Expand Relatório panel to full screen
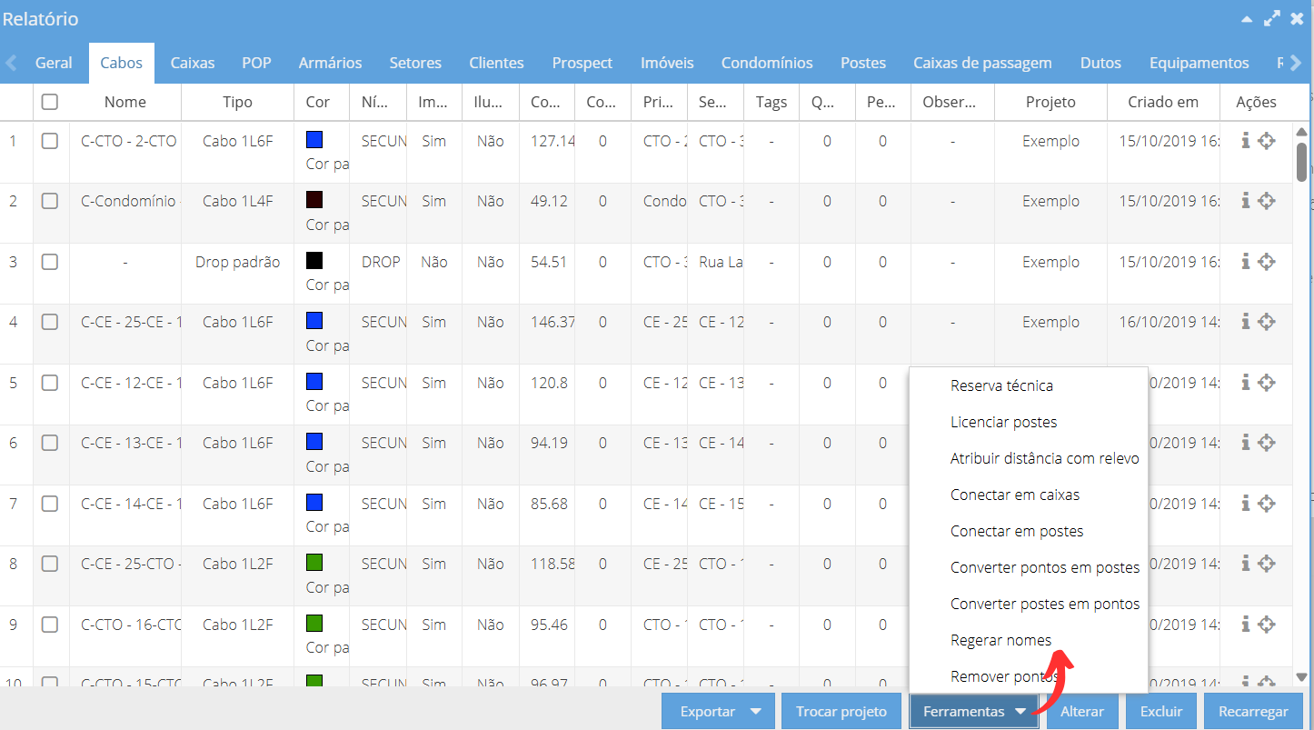Viewport: 1314px width, 730px height. (1272, 18)
